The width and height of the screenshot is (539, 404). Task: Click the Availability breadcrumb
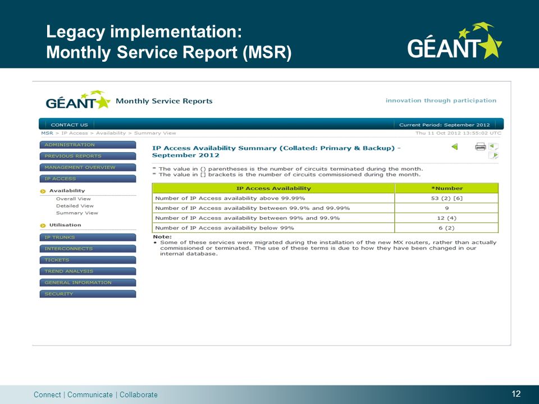coord(111,133)
